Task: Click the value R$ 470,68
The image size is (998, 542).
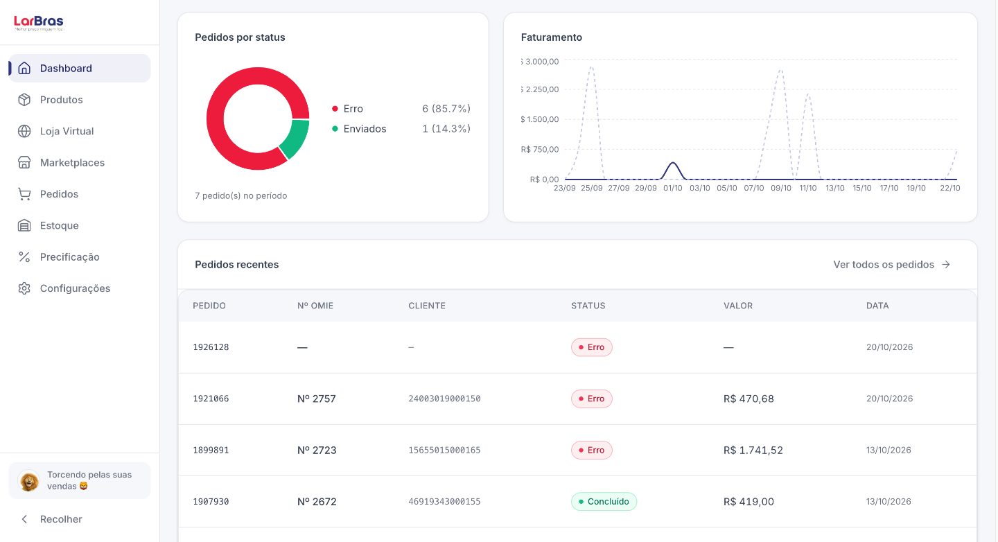Action: pos(748,399)
